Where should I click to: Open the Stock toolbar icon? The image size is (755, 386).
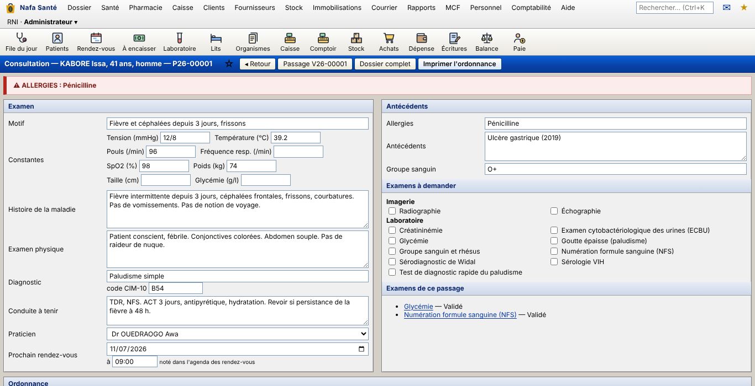(356, 42)
